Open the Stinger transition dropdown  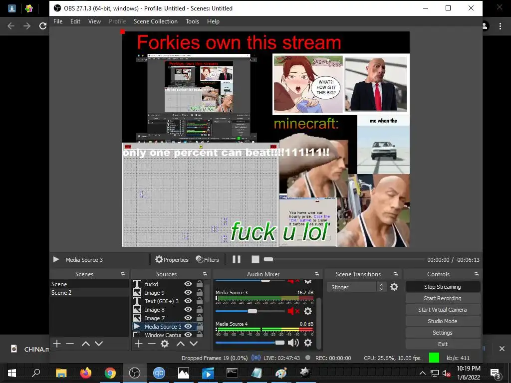pyautogui.click(x=356, y=287)
